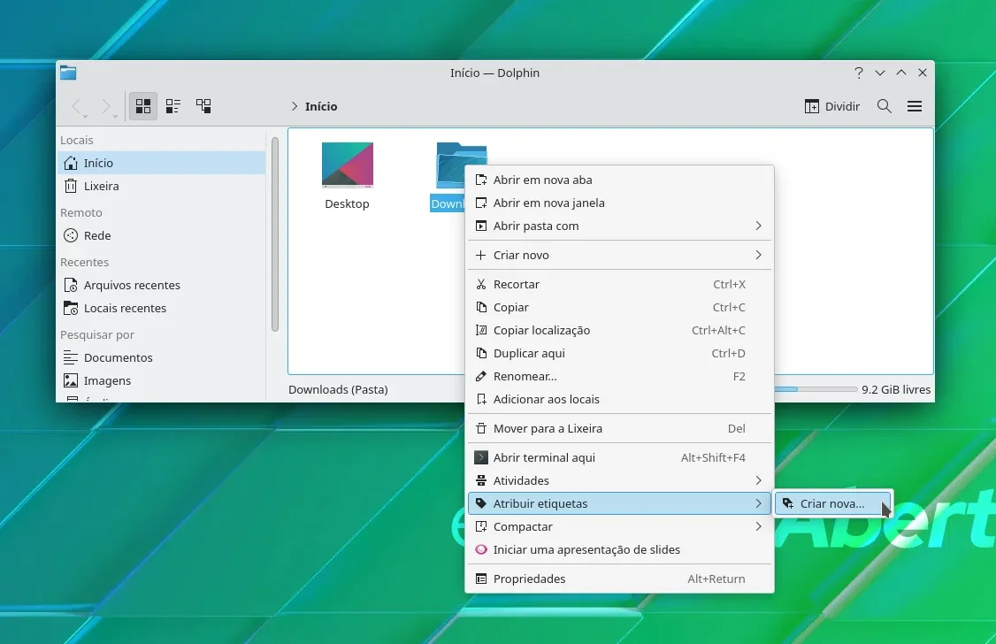The image size is (996, 644).
Task: Open the search magnifier tool
Action: point(885,106)
